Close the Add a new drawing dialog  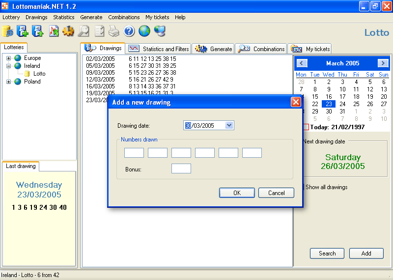[296, 102]
